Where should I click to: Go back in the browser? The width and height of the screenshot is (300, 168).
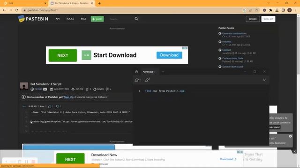[4, 10]
